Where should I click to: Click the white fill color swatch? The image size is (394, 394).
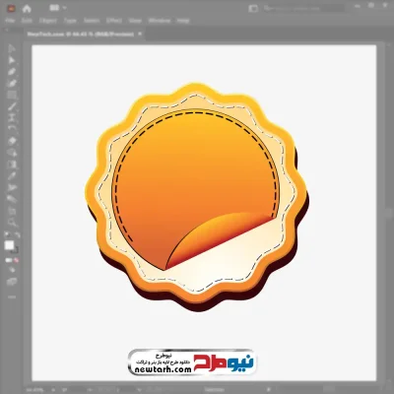pyautogui.click(x=9, y=245)
